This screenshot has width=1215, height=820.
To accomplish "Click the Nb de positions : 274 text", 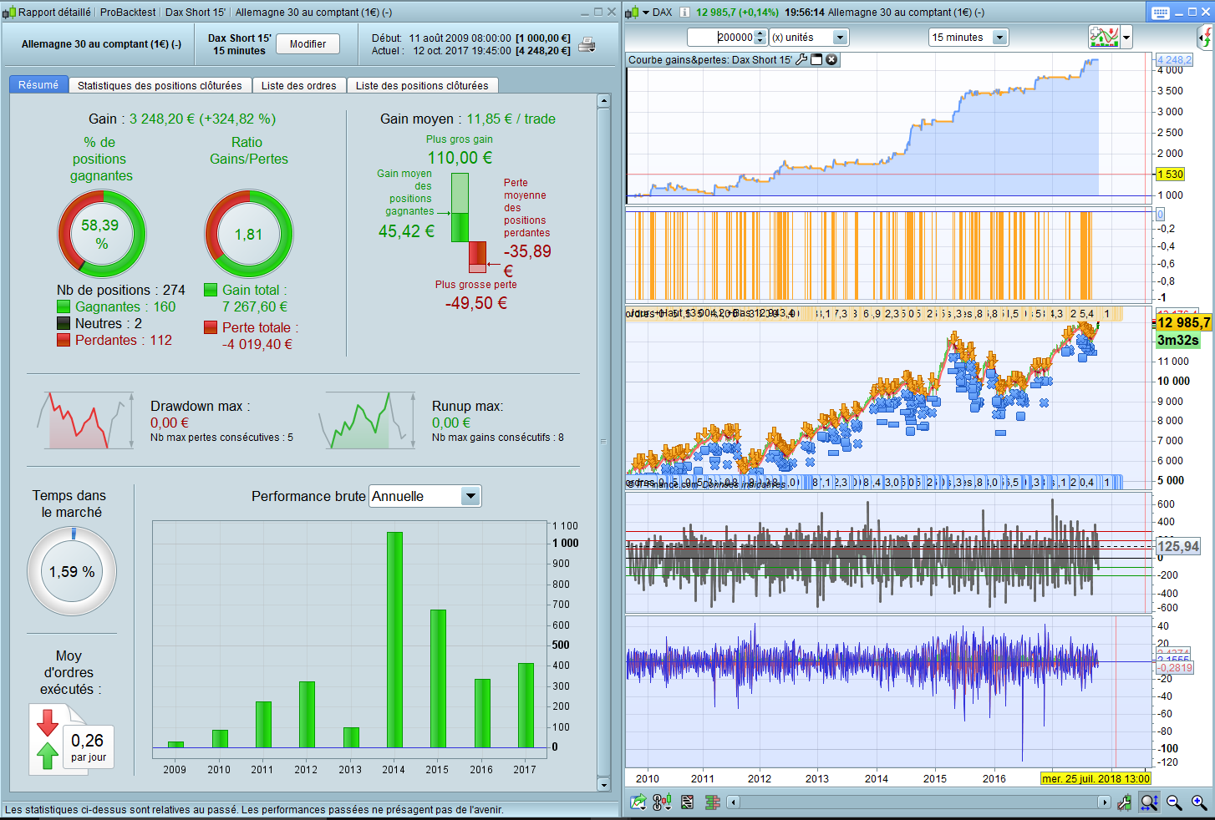I will 121,290.
